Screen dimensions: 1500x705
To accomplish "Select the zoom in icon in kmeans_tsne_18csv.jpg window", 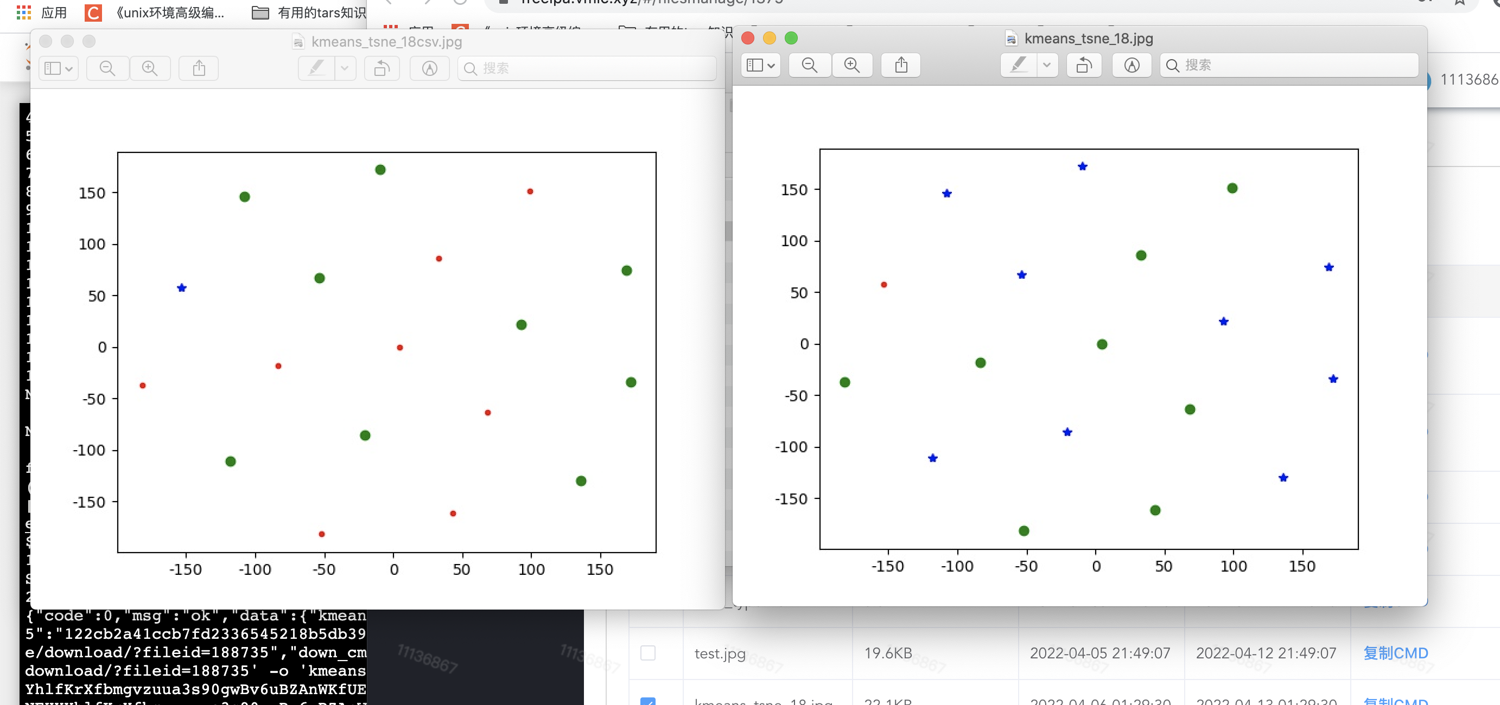I will pos(150,68).
